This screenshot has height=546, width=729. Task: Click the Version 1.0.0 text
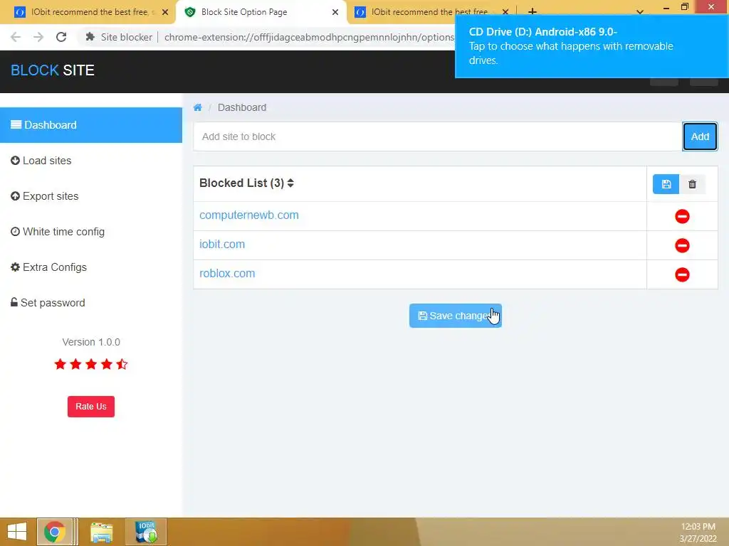click(x=91, y=342)
